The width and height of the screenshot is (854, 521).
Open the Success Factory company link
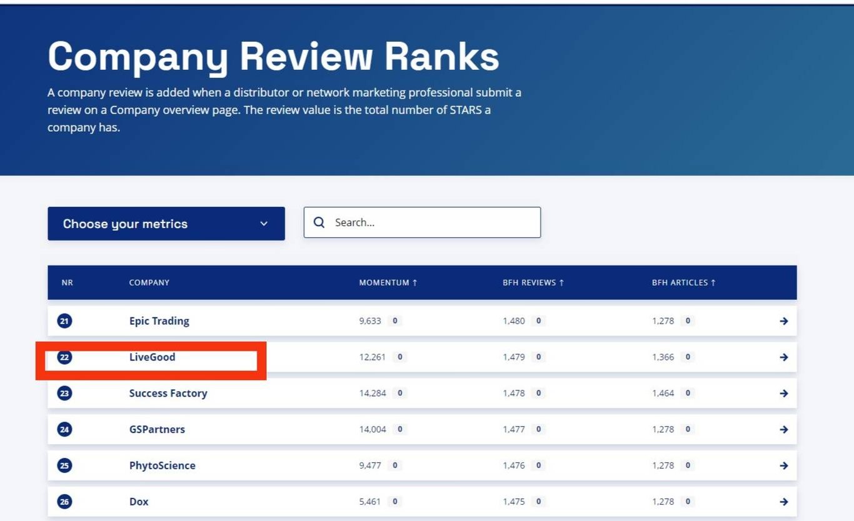click(x=168, y=394)
